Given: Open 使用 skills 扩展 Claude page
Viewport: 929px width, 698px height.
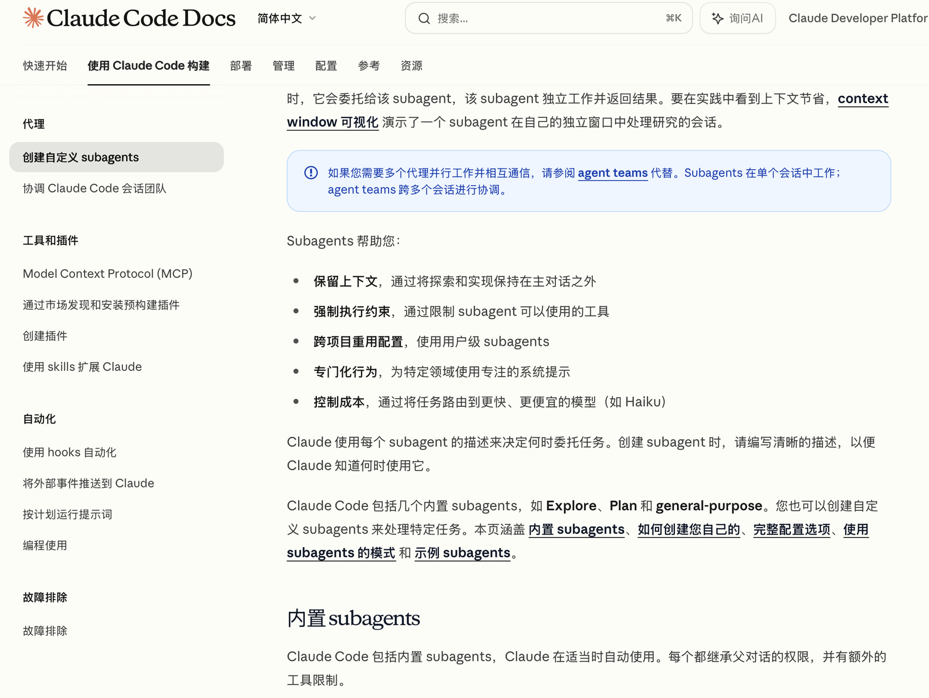Looking at the screenshot, I should pyautogui.click(x=82, y=367).
